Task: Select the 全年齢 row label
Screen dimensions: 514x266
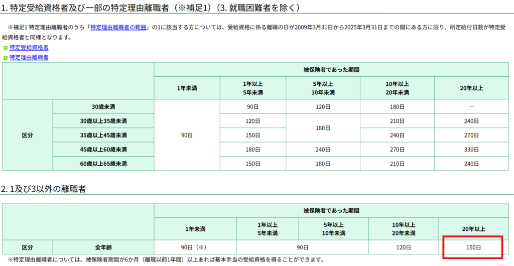Action: pyautogui.click(x=103, y=247)
